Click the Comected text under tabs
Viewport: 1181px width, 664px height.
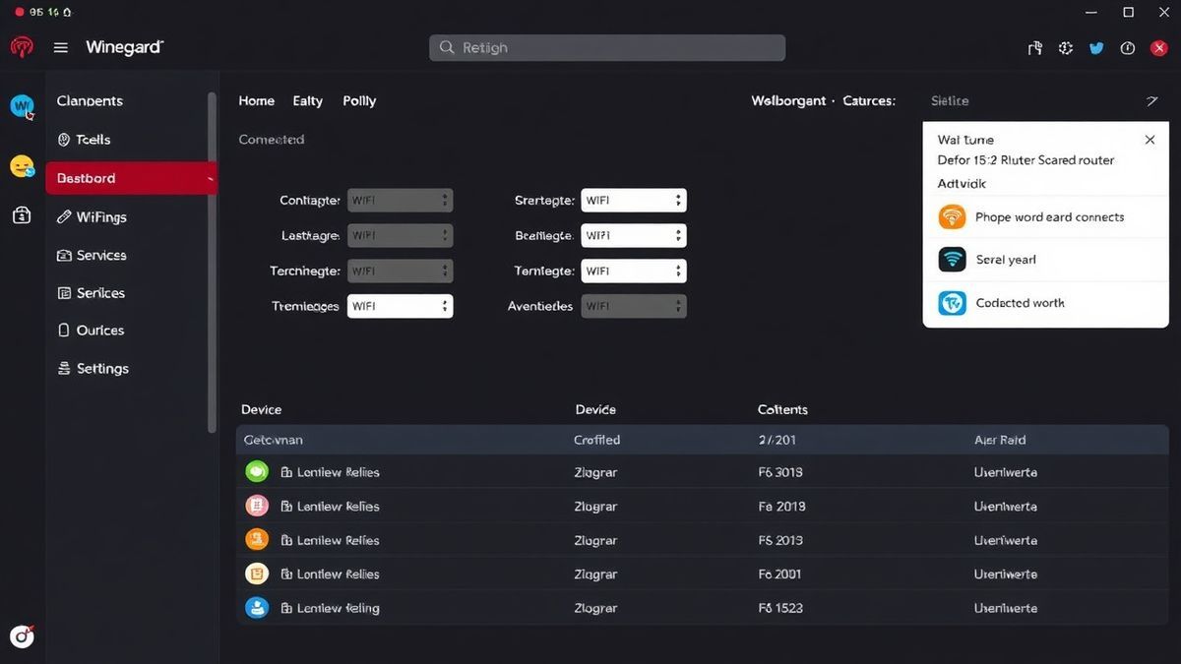click(x=272, y=140)
